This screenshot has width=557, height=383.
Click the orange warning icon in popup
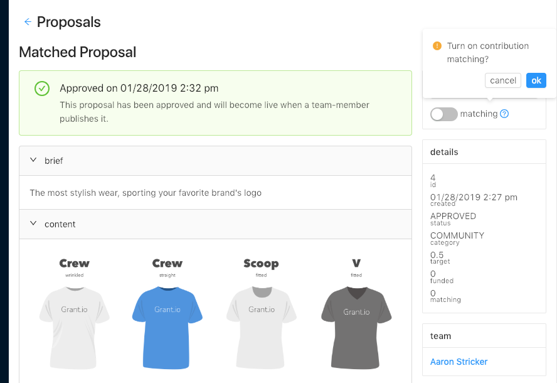pyautogui.click(x=437, y=46)
